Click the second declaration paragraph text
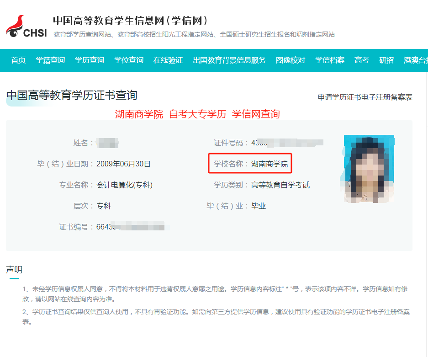 [x=216, y=317]
